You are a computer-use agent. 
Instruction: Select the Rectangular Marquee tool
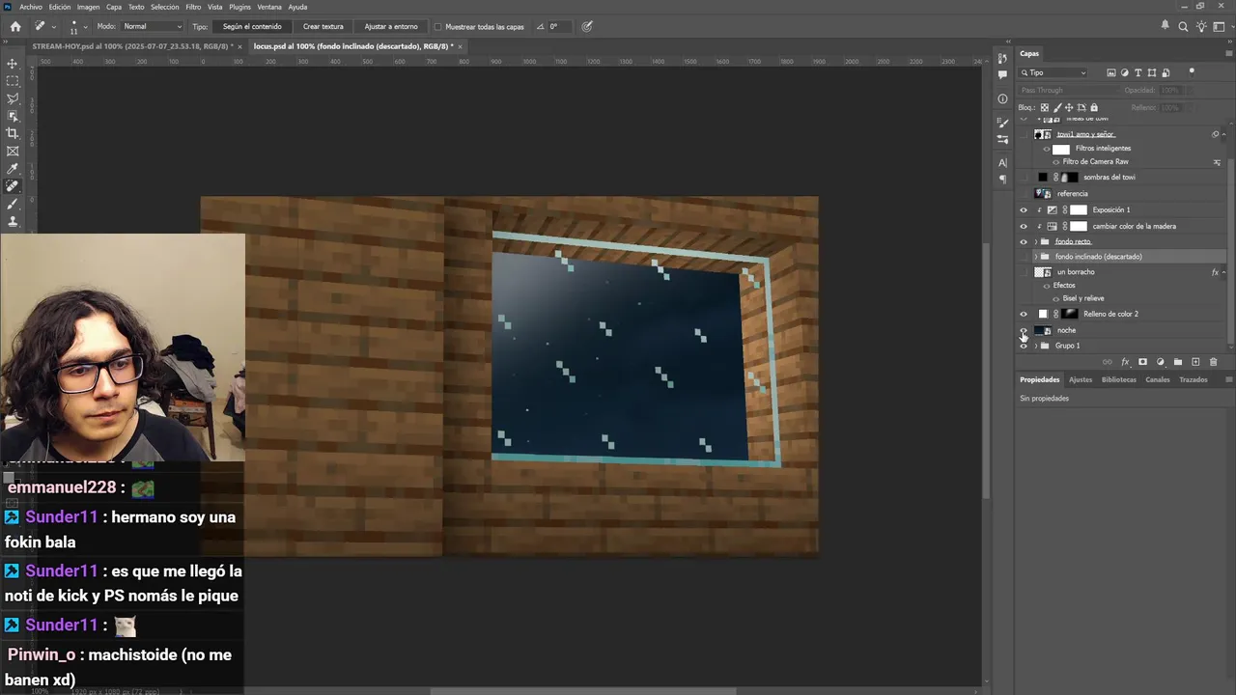13,81
